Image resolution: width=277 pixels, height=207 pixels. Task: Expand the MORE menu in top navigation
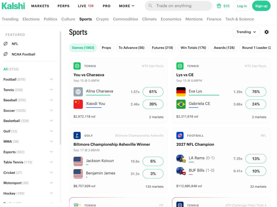click(x=127, y=6)
